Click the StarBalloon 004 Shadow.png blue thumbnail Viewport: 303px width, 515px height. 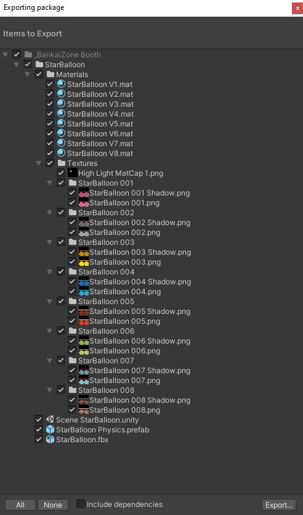84,281
